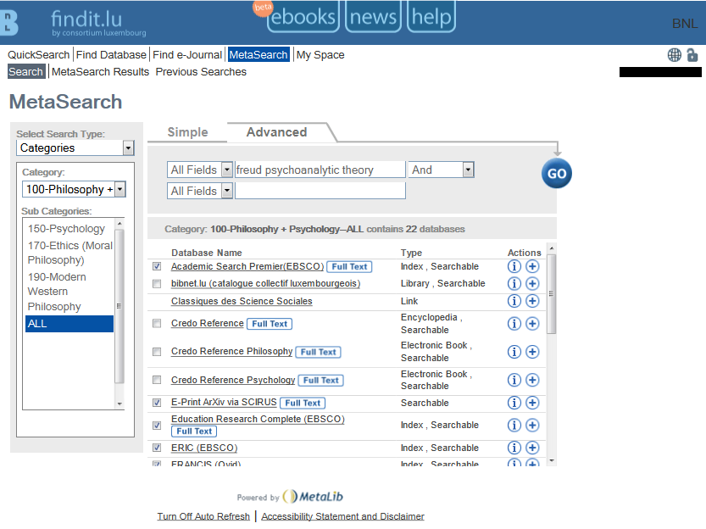The height and width of the screenshot is (529, 706).
Task: Add Credo Reference Philosophy with plus icon
Action: (x=532, y=352)
